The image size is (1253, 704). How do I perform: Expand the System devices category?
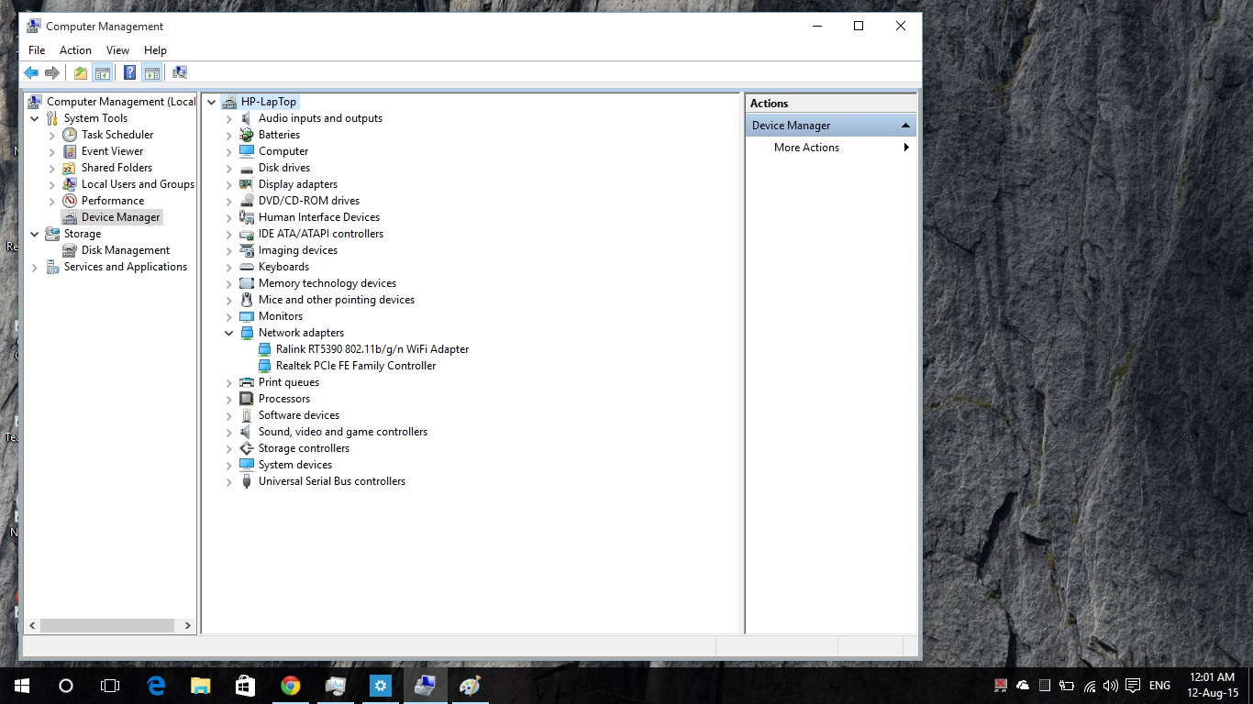pyautogui.click(x=229, y=465)
